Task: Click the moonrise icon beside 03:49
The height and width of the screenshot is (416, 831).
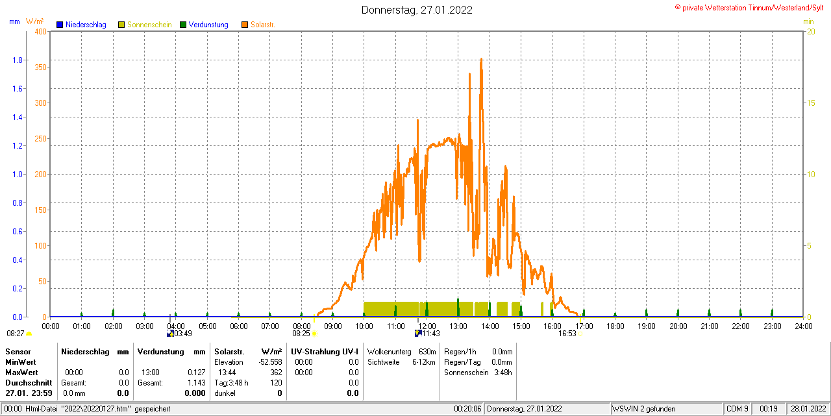Action: 170,334
